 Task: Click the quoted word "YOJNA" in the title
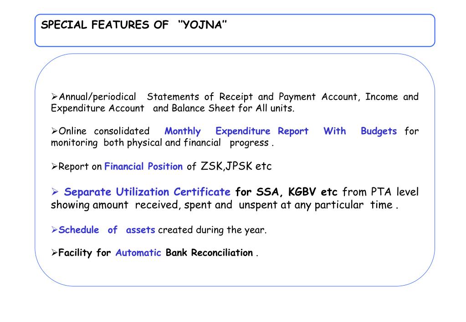point(202,25)
